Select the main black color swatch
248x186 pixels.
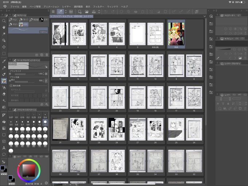pyautogui.click(x=3, y=168)
